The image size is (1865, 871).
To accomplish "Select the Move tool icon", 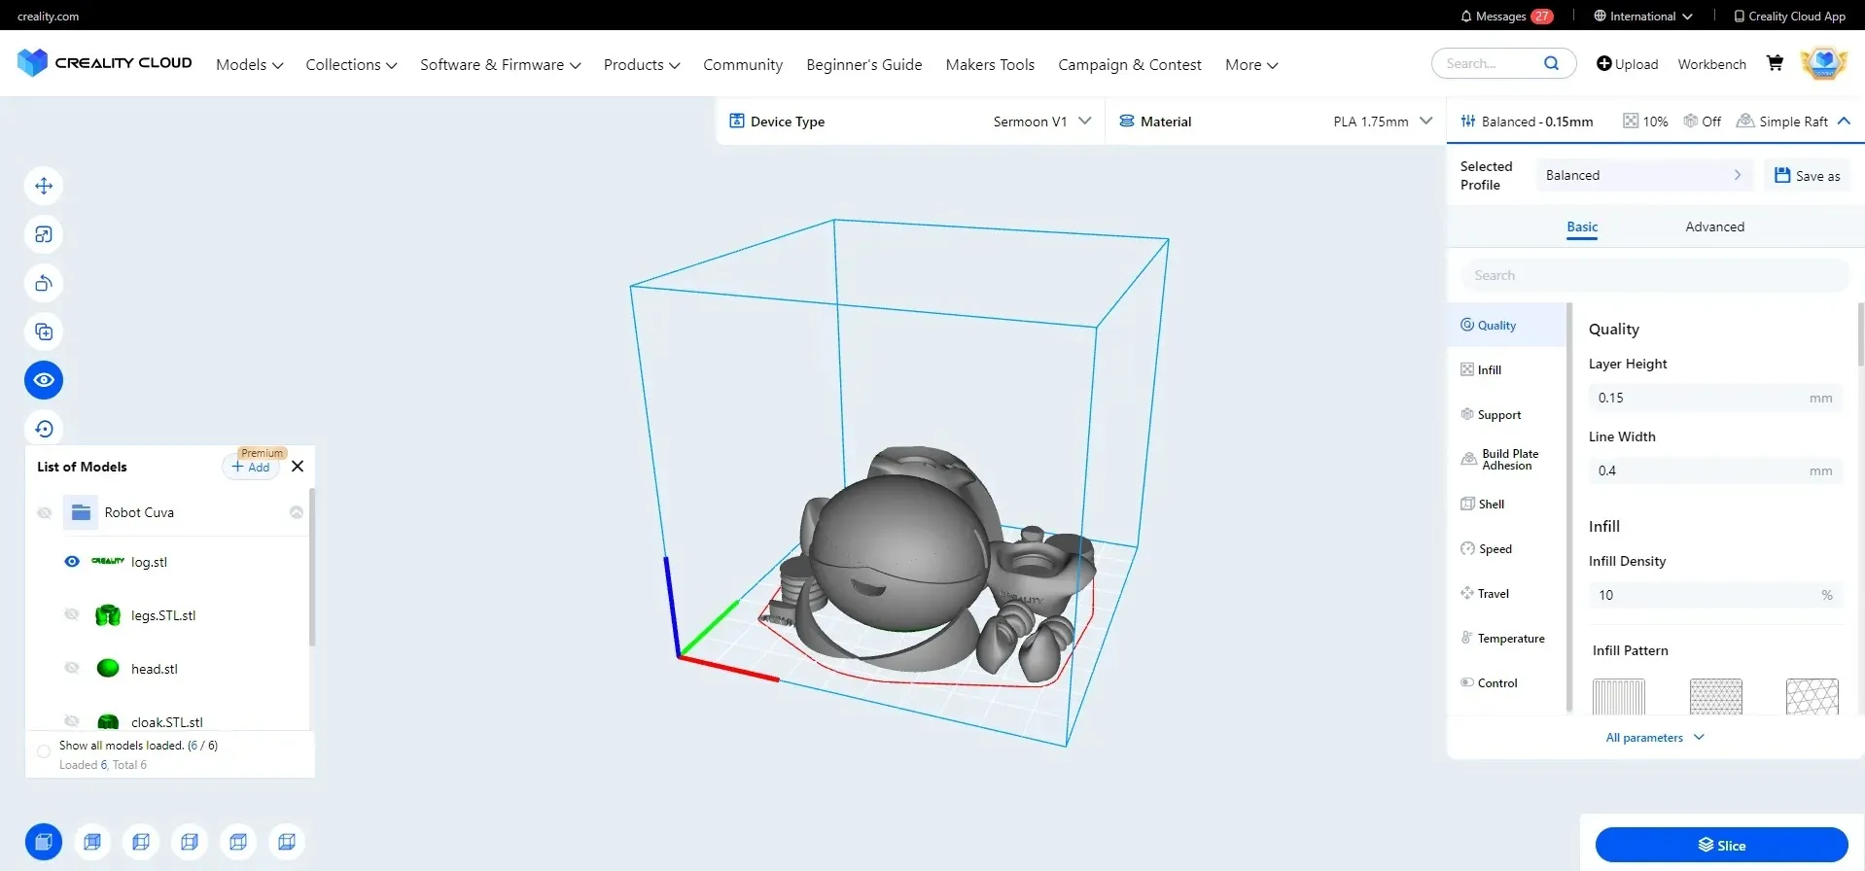I will point(44,186).
